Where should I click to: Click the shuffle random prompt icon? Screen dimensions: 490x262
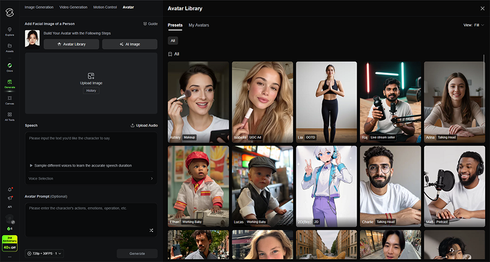point(151,230)
